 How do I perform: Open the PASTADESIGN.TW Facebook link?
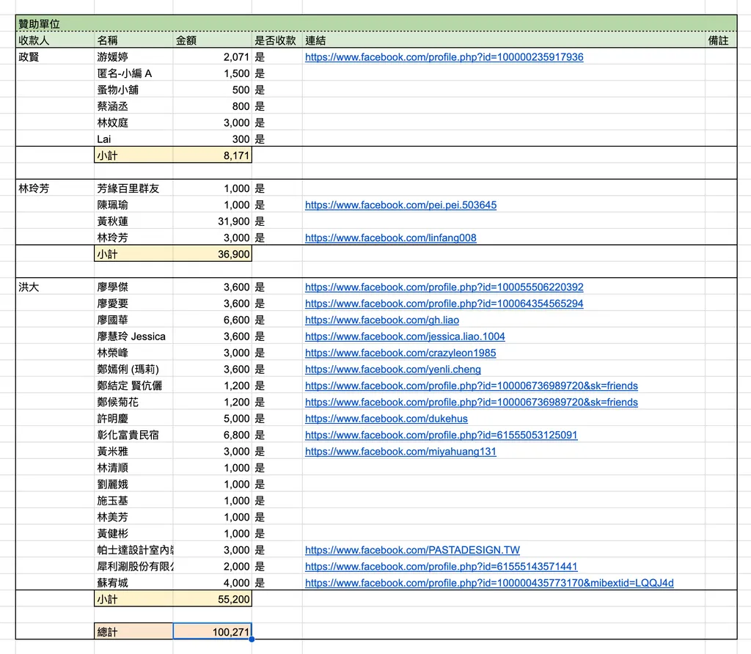(412, 550)
